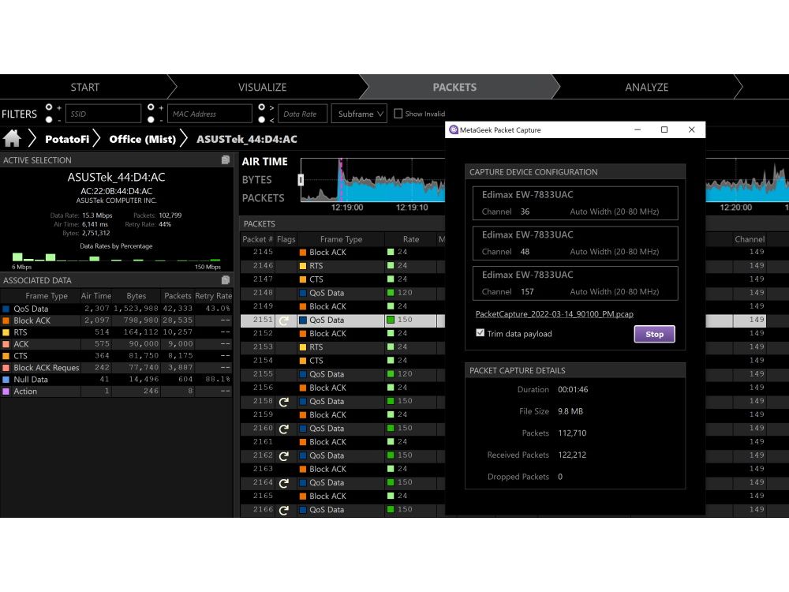Switch to the PACKETS tab
The width and height of the screenshot is (789, 592).
pos(454,87)
